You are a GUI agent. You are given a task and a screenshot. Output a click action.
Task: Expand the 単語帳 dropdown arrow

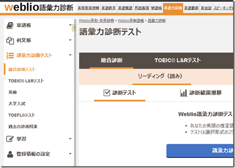[x=70, y=25]
